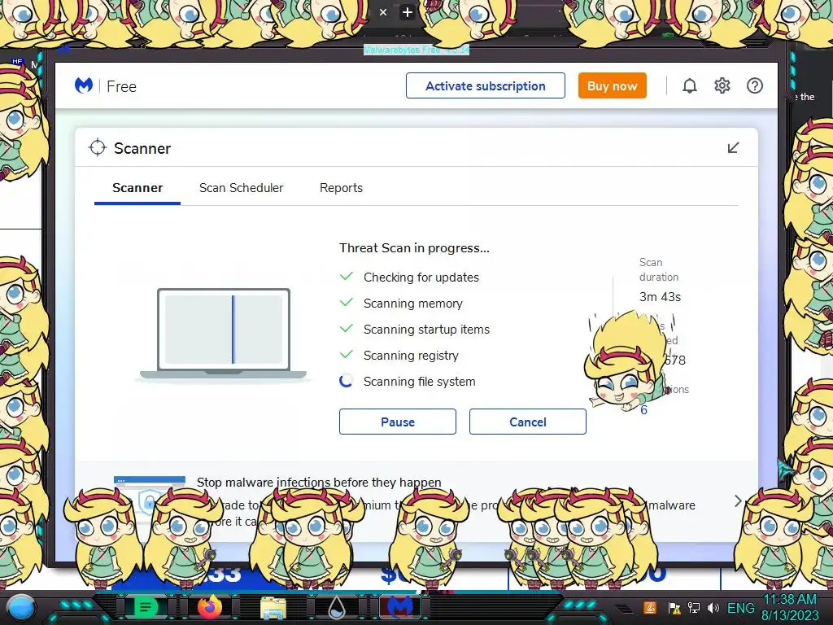The height and width of the screenshot is (625, 833).
Task: Click the Scanning registry text
Action: (x=411, y=355)
